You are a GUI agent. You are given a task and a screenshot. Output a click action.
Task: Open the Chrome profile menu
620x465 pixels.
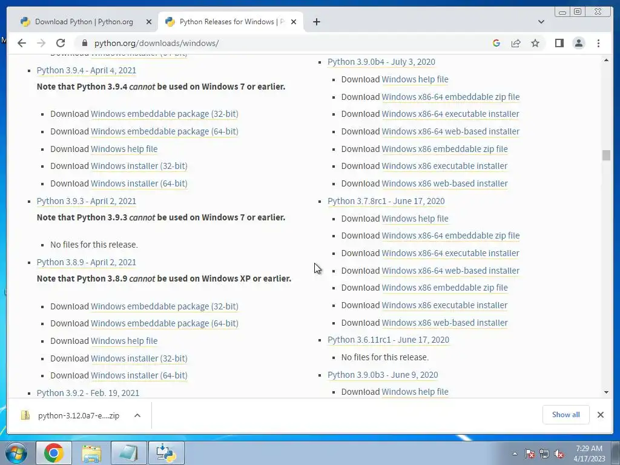point(579,43)
